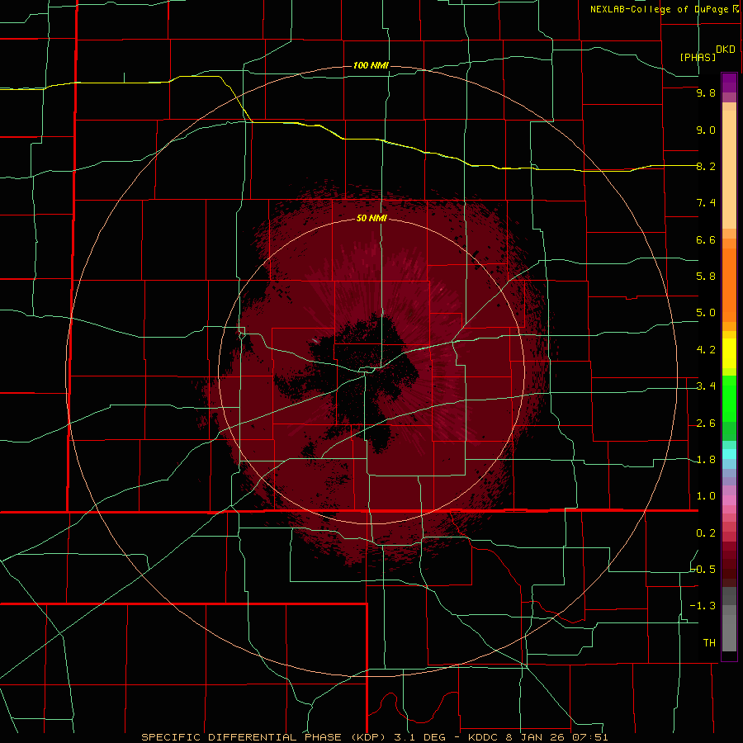Click the 5.0 value on the color scale

(706, 313)
